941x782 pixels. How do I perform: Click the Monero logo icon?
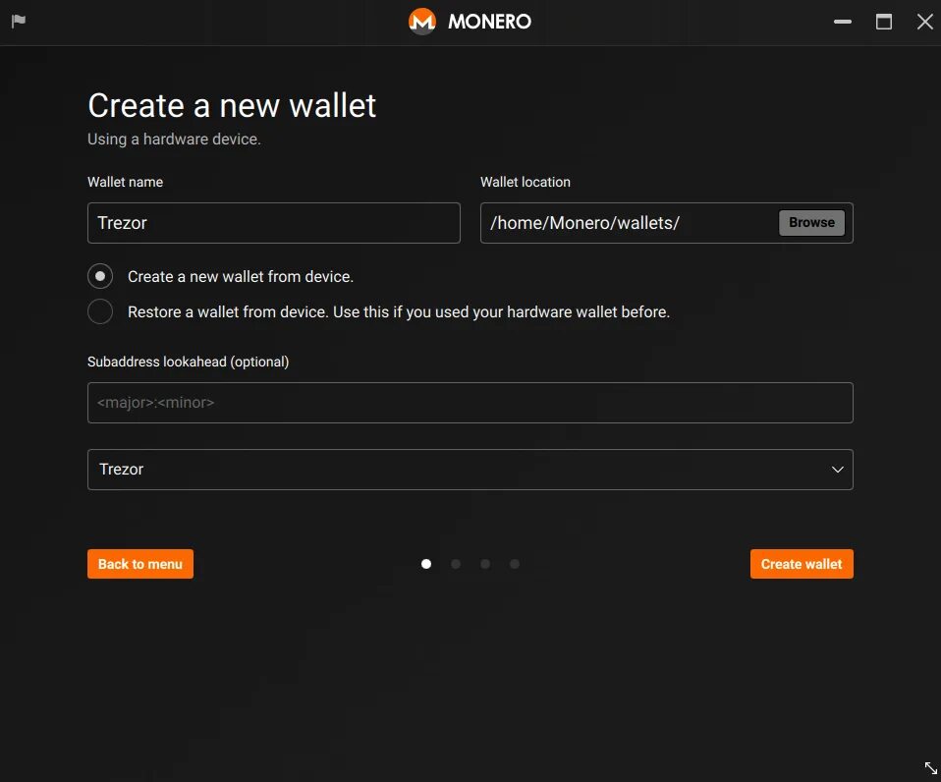422,21
